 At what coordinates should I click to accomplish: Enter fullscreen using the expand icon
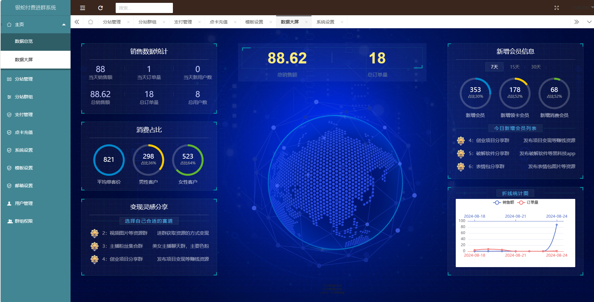click(556, 8)
